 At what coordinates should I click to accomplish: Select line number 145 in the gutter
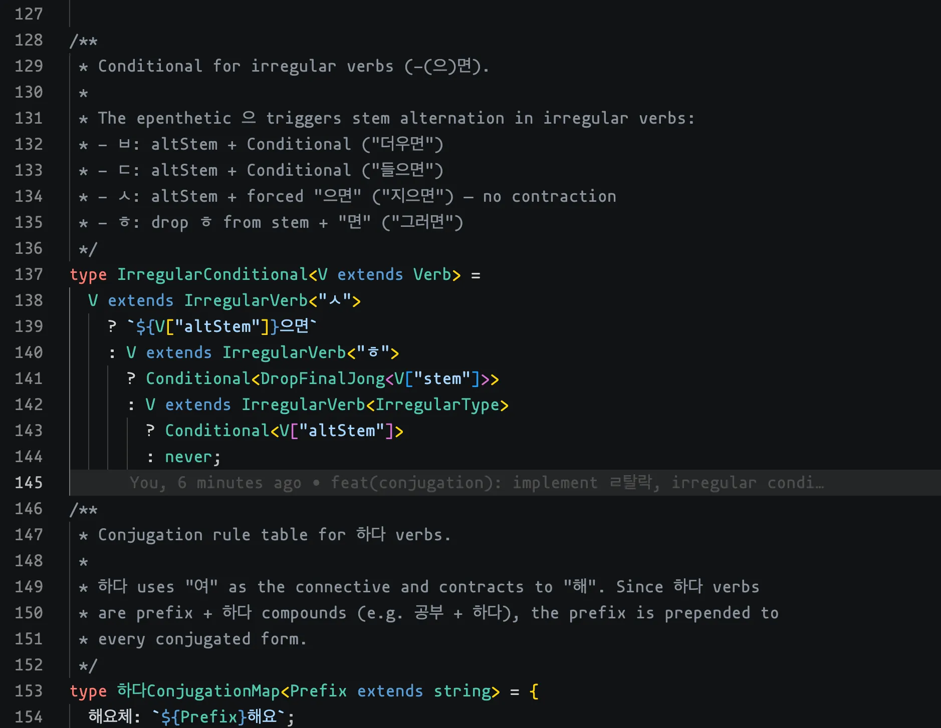(29, 483)
